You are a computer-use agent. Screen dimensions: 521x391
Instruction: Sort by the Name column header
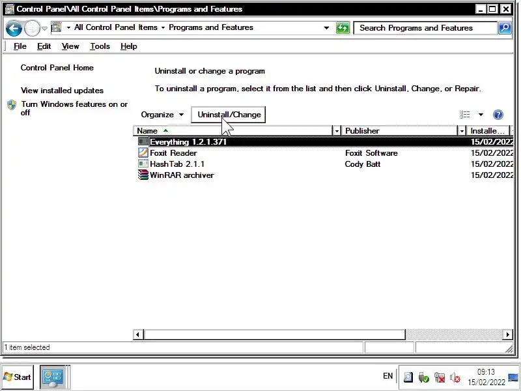(x=232, y=131)
